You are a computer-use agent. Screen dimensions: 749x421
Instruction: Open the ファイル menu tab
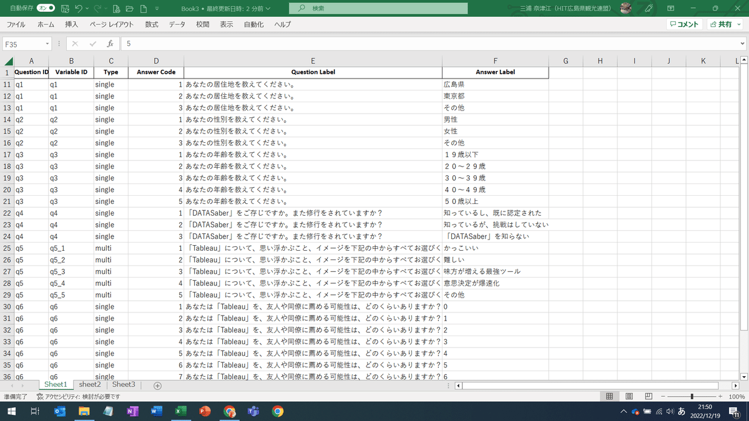coord(16,24)
